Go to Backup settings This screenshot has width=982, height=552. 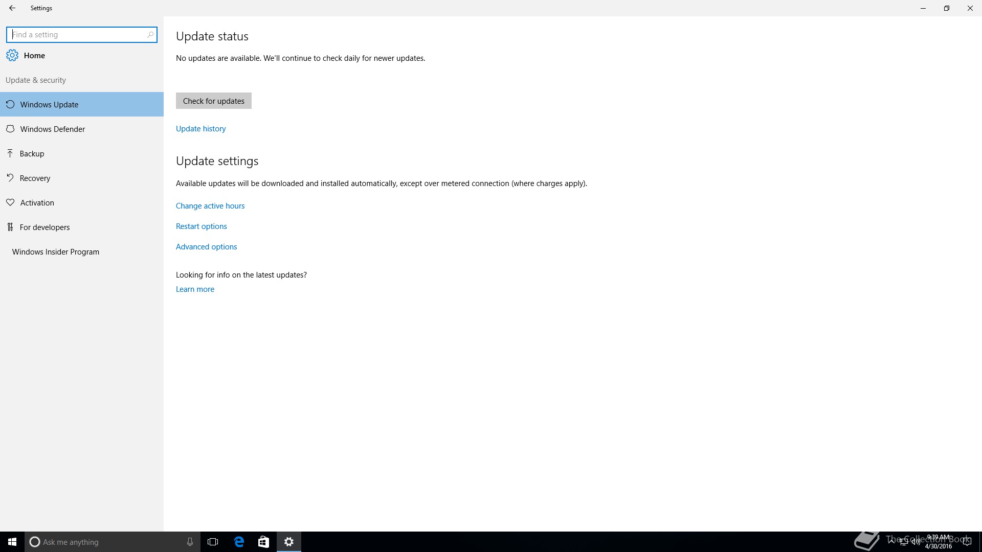pyautogui.click(x=82, y=153)
